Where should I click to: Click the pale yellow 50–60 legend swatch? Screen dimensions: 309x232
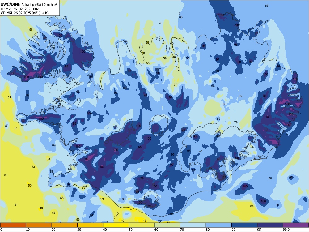coord(142,225)
